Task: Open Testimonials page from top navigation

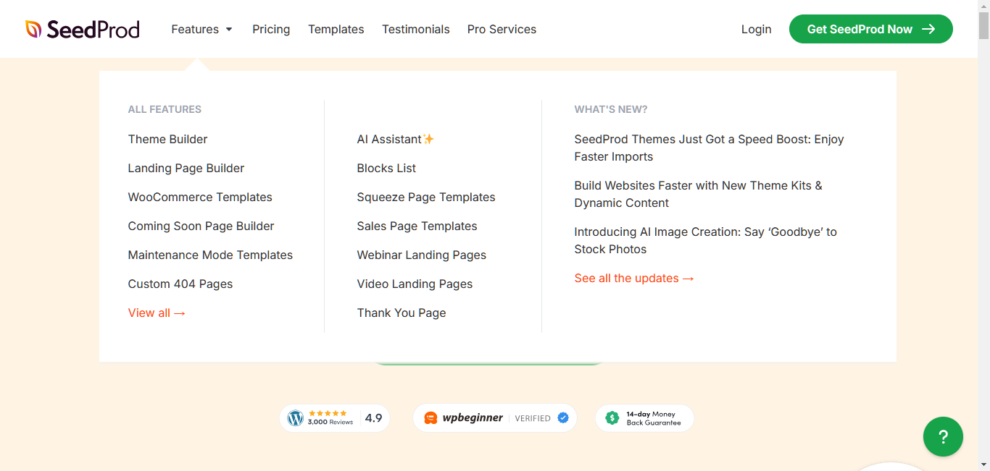Action: tap(416, 29)
